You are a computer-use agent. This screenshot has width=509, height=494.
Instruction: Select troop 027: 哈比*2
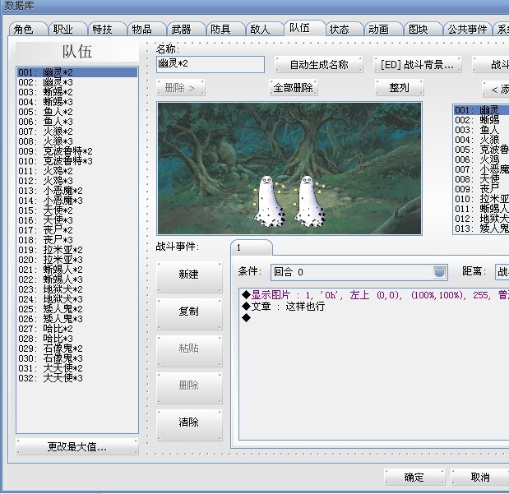77,329
